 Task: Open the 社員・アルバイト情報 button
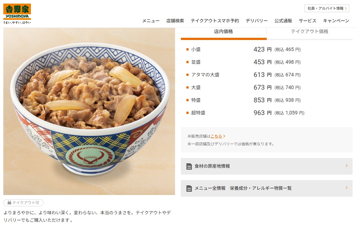(x=327, y=8)
